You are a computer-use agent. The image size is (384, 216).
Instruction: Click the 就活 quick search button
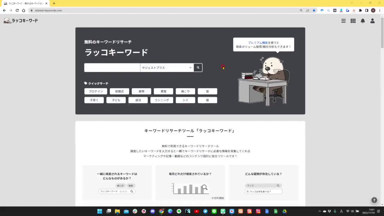point(138,100)
